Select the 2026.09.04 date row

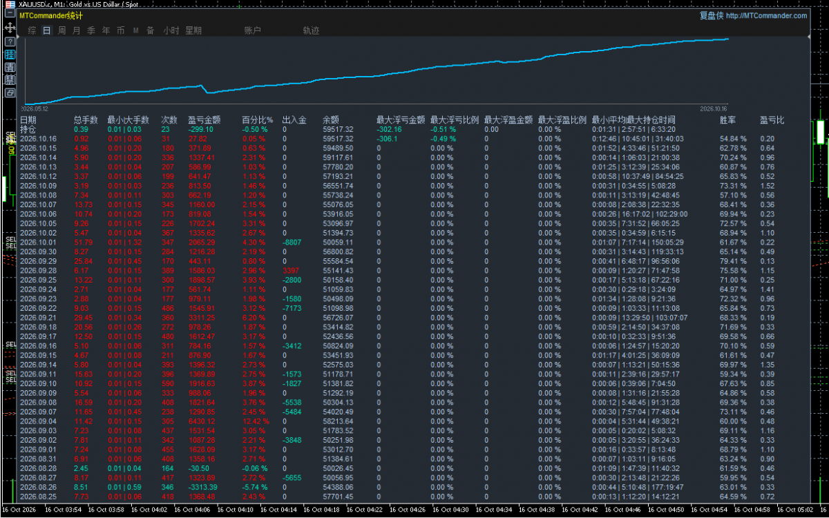38,421
